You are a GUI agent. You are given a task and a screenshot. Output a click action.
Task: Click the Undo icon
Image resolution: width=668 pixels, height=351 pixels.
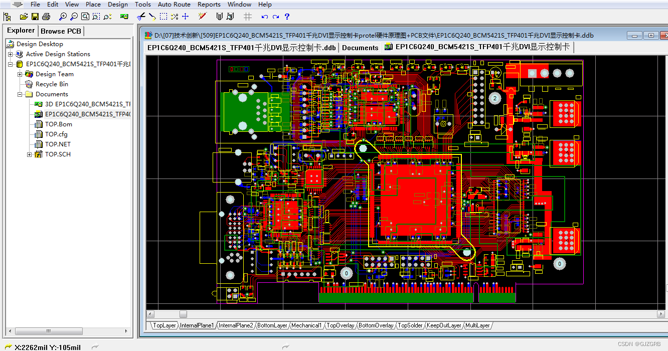264,17
